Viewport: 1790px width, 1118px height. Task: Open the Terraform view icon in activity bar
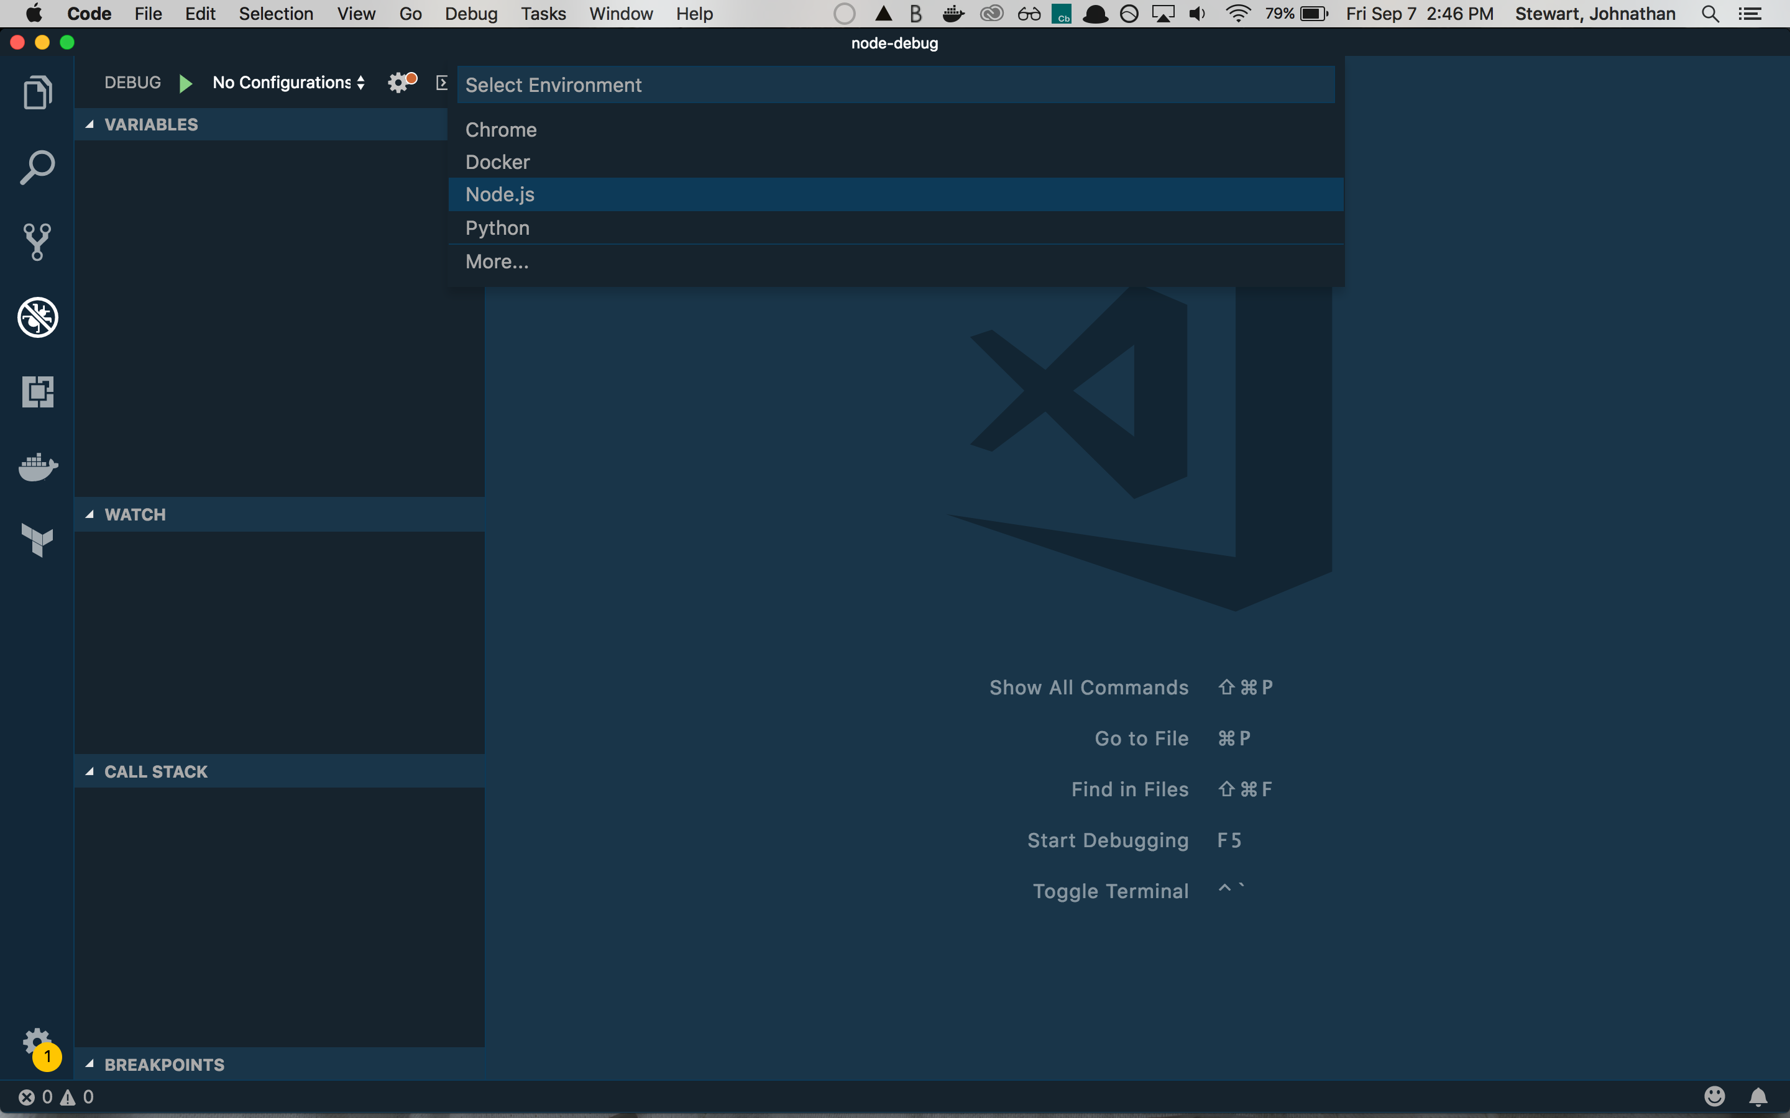click(38, 540)
